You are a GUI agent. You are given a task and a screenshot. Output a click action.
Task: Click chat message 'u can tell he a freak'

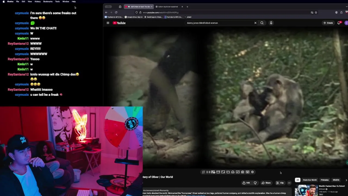click(x=46, y=95)
